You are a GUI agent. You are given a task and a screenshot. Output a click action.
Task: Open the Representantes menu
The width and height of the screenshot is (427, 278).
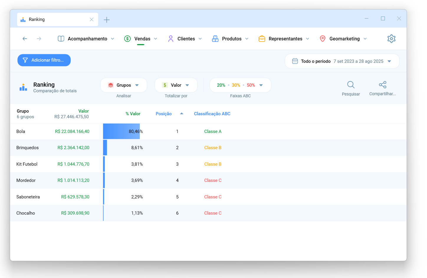pyautogui.click(x=284, y=39)
